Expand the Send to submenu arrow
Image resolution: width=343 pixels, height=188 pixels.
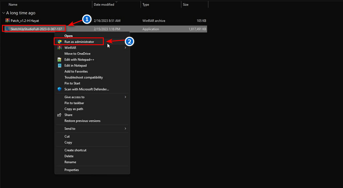point(125,129)
